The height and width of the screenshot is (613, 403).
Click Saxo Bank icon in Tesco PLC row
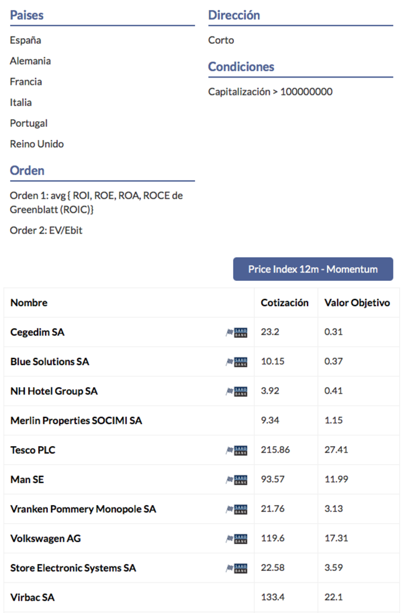click(x=237, y=451)
